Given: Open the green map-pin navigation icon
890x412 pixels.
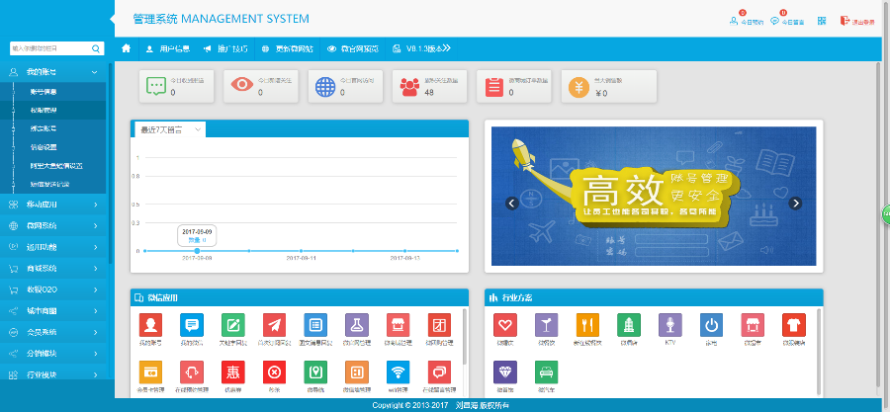Looking at the screenshot, I should tap(315, 372).
